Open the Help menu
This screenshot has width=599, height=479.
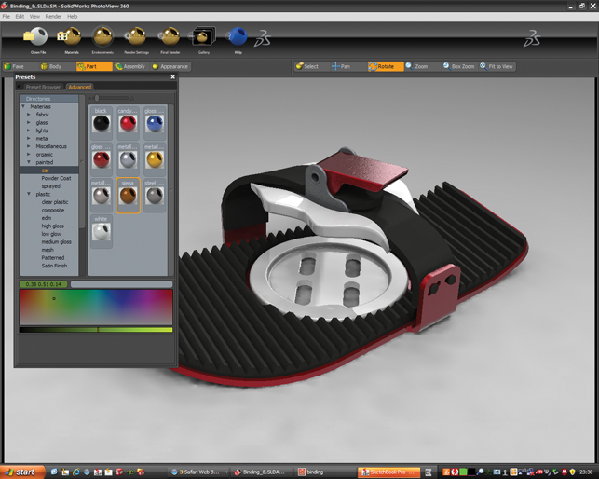click(73, 17)
